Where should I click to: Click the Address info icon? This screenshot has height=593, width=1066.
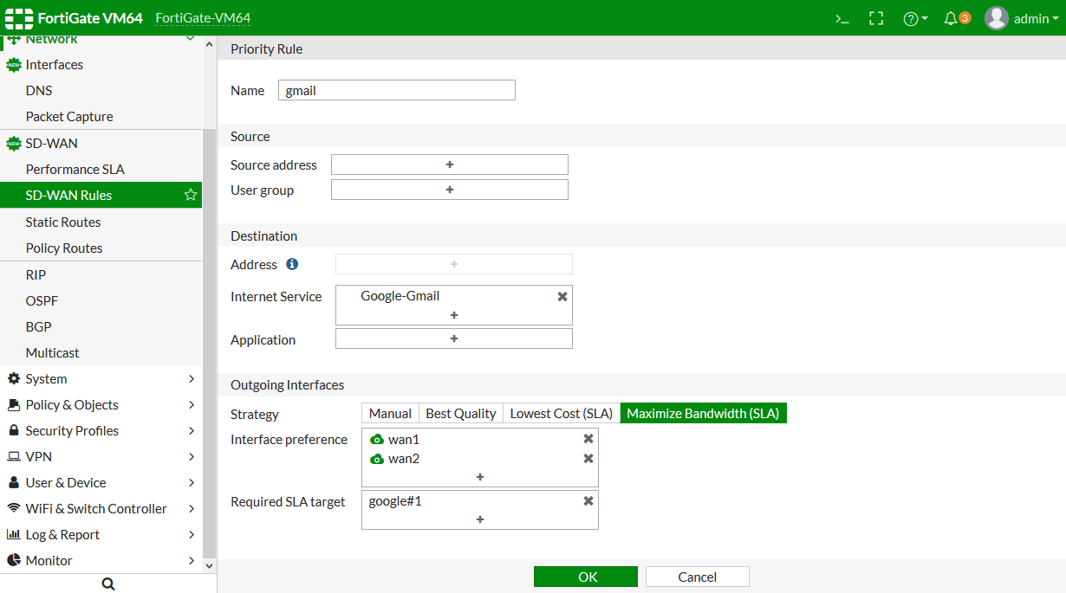[x=292, y=264]
